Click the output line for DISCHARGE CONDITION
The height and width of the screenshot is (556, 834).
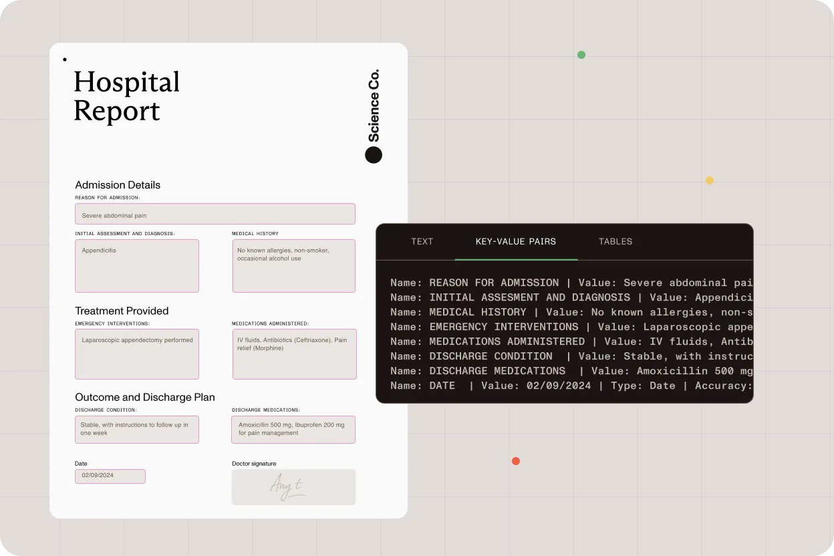point(571,356)
